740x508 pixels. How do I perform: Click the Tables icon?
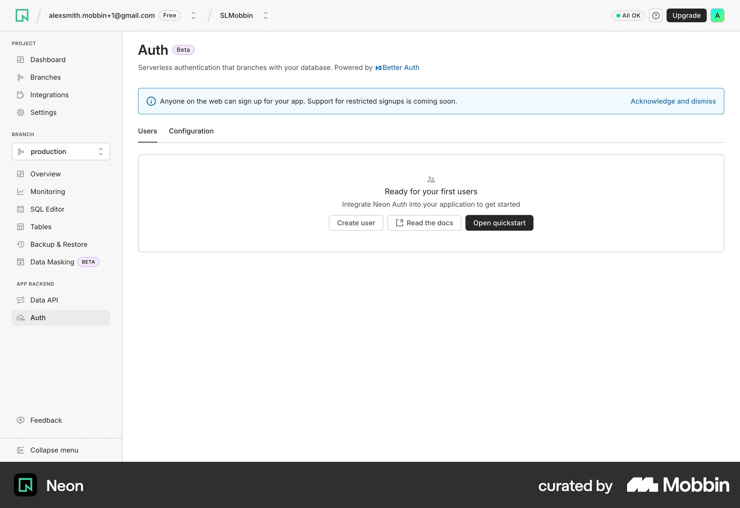tap(20, 227)
